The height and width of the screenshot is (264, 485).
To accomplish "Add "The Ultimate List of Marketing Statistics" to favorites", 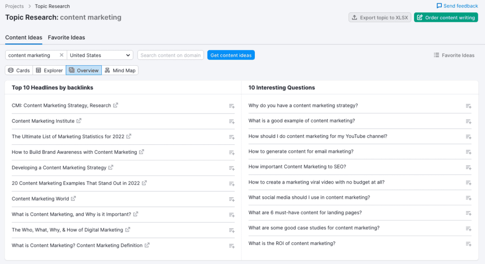I will click(x=232, y=137).
